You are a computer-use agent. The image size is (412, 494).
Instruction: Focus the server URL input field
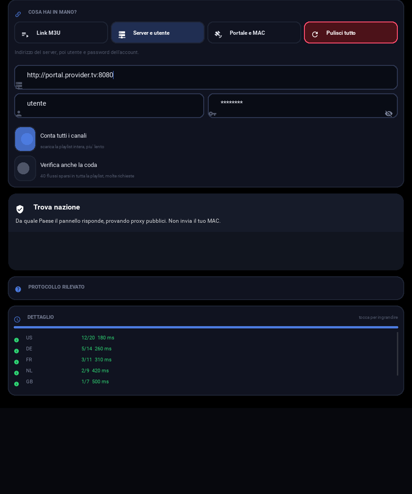click(206, 77)
